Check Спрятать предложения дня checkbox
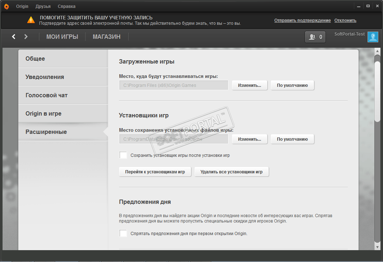 coord(123,233)
